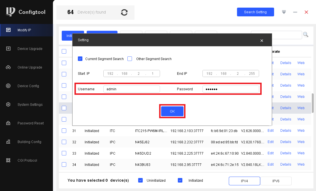
Task: Open Password Reset section
Action: coord(30,123)
